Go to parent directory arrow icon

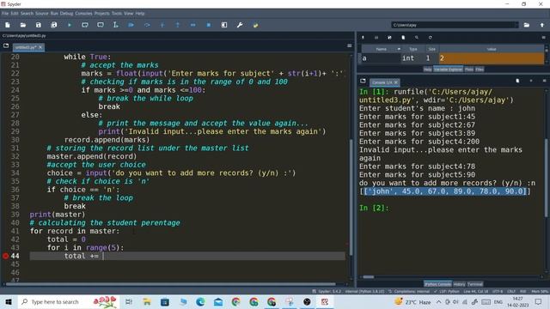[542, 25]
